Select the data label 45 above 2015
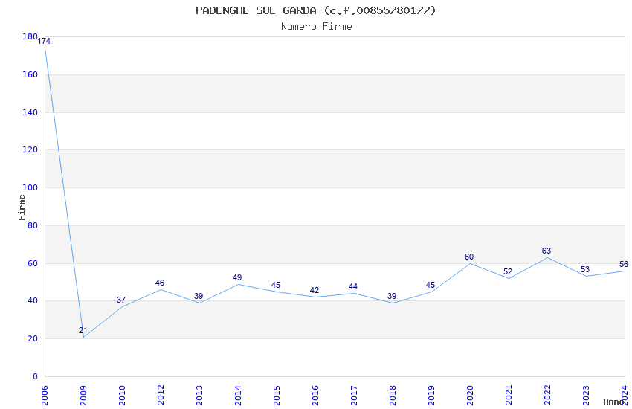Viewport: 632px width, 409px height. [276, 286]
